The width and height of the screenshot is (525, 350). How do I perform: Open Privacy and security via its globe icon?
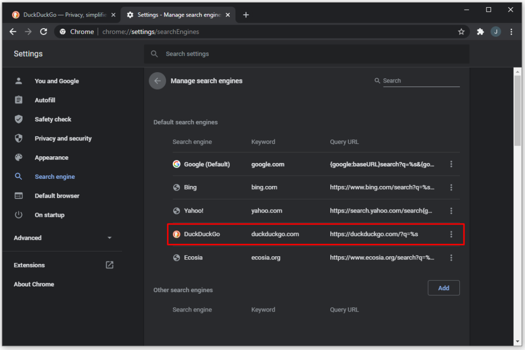point(19,138)
